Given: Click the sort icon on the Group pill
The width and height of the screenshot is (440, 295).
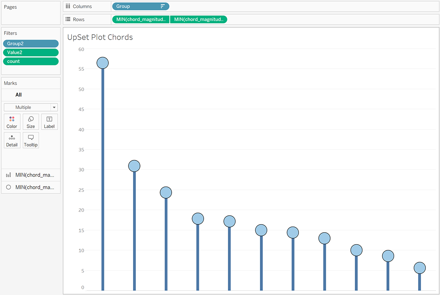Looking at the screenshot, I should coord(163,7).
